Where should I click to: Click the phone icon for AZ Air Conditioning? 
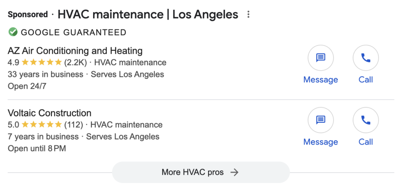[x=365, y=58]
